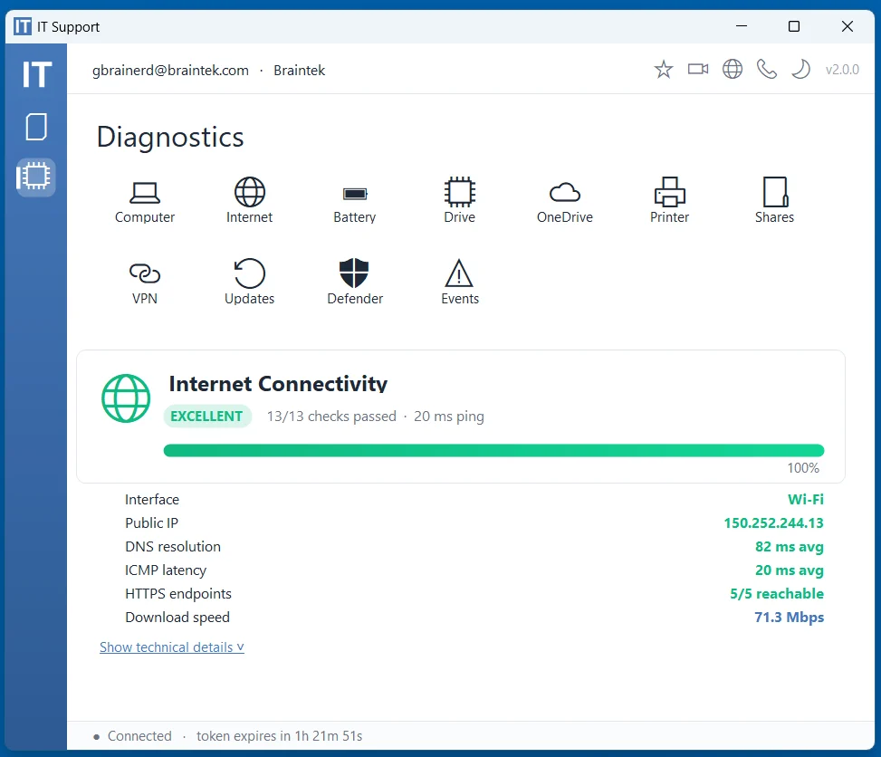
Task: Expand Show technical details
Action: pos(172,647)
